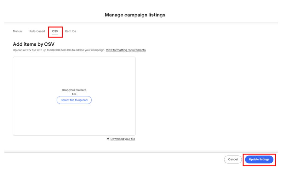This screenshot has width=281, height=169.
Task: Open the Rule-based tab
Action: [x=37, y=31]
